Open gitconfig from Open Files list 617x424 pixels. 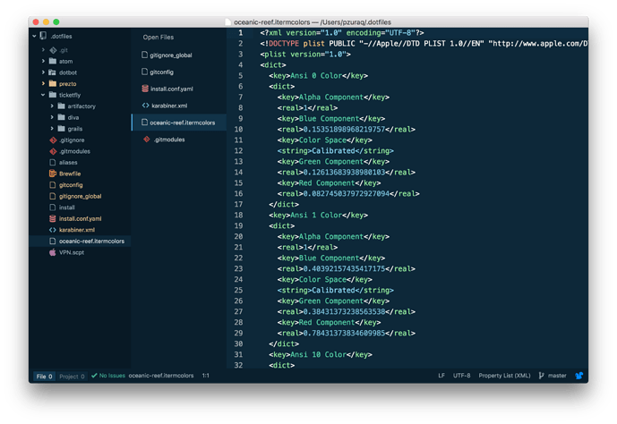(178, 72)
